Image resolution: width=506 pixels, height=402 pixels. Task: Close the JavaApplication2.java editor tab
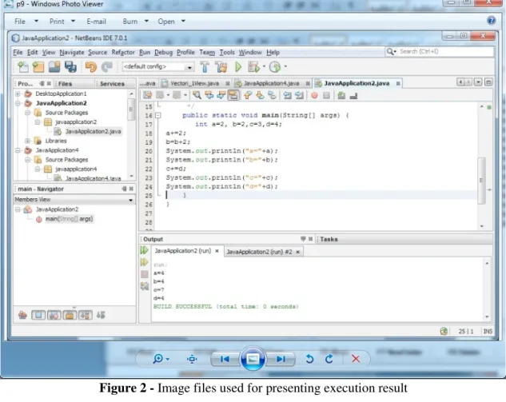tap(398, 84)
